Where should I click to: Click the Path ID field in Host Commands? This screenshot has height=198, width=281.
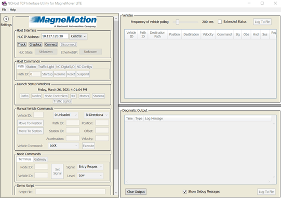[x=35, y=74]
